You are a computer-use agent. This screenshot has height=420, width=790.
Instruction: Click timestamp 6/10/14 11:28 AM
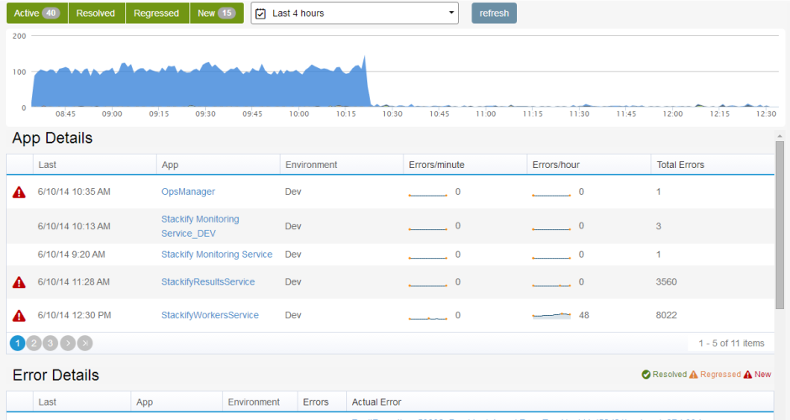[74, 282]
